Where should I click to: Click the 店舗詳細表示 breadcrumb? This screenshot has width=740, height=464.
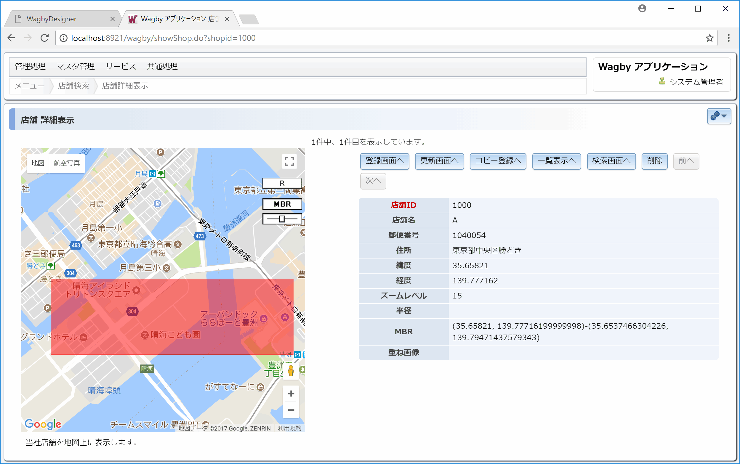pyautogui.click(x=125, y=86)
